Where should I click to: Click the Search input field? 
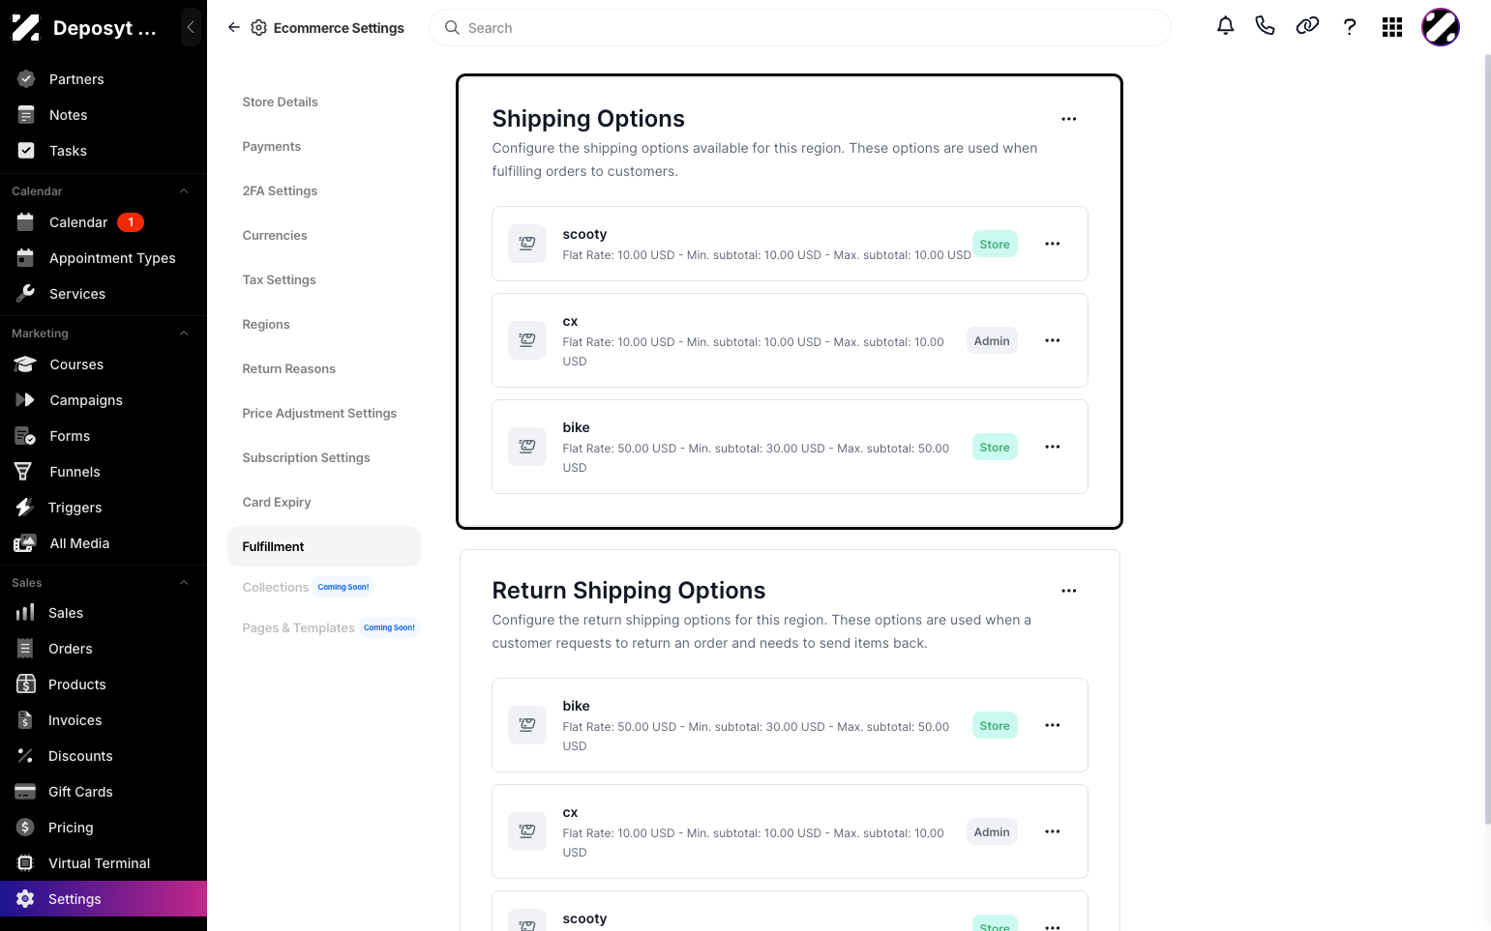coord(799,28)
